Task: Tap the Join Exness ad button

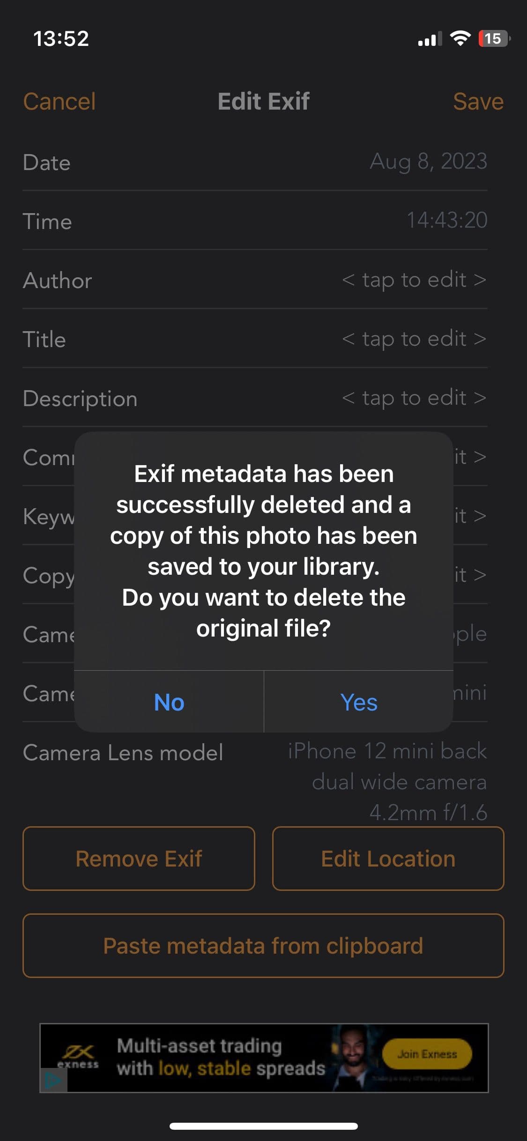Action: [427, 1054]
